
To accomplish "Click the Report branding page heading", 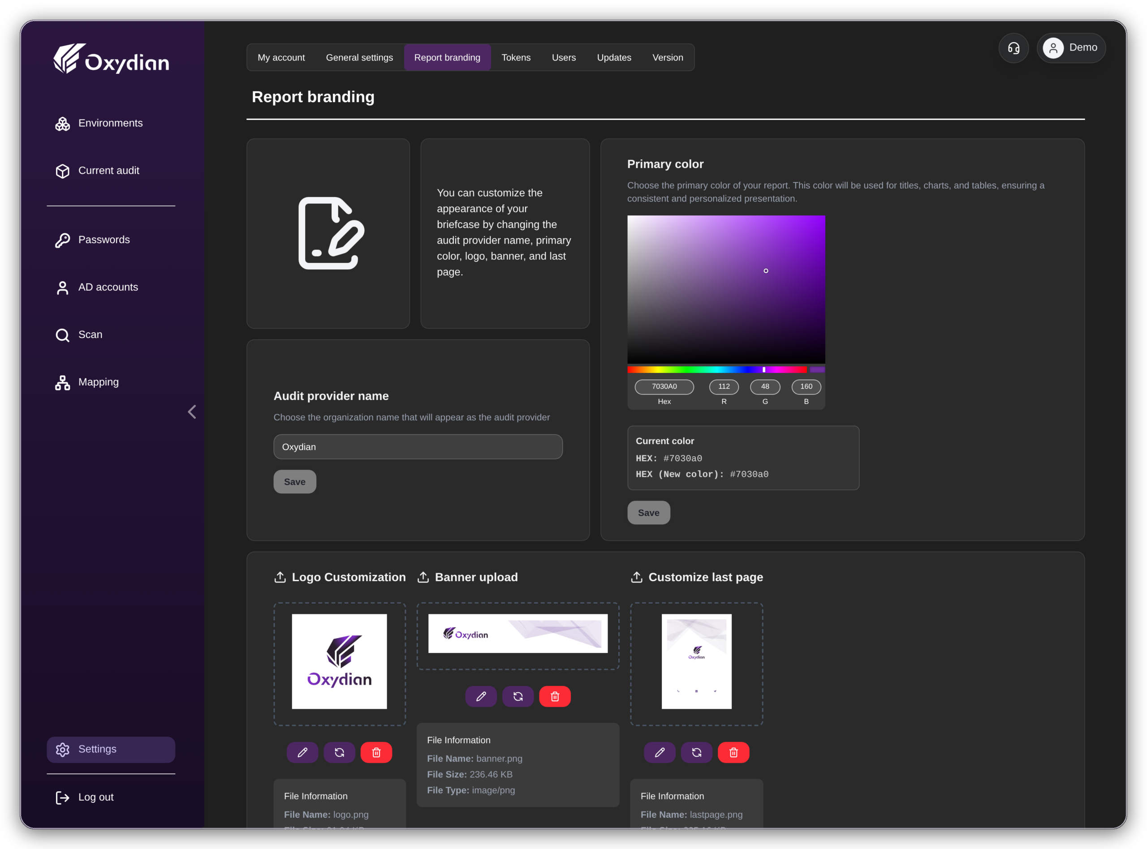I will pos(313,97).
